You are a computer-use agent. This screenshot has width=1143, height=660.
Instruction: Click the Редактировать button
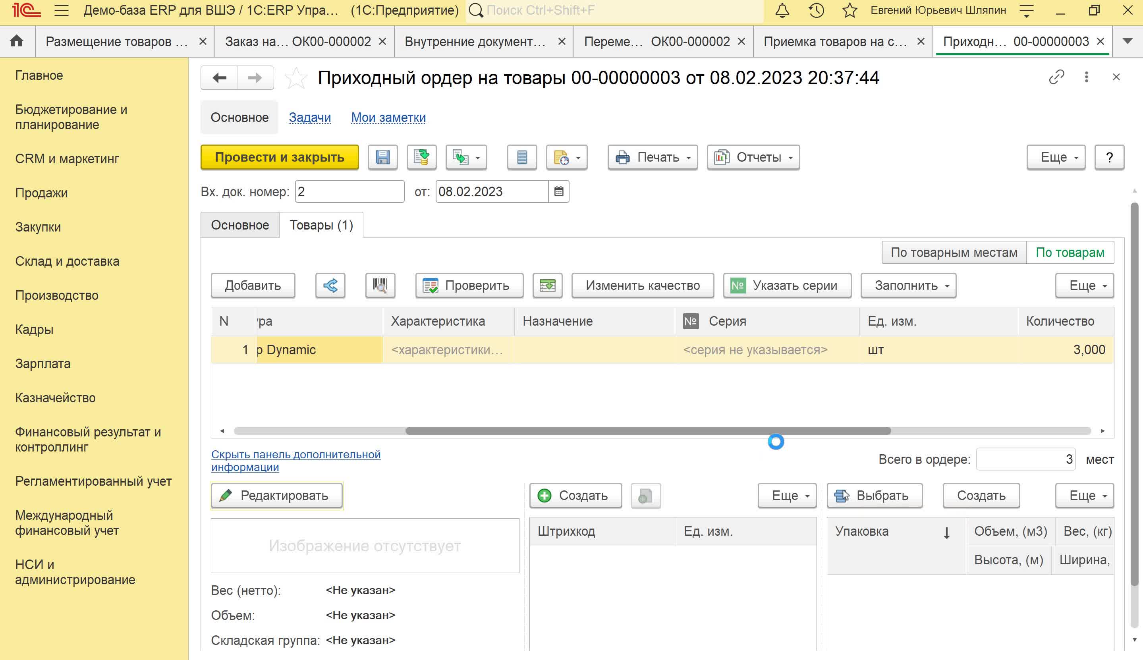coord(276,496)
